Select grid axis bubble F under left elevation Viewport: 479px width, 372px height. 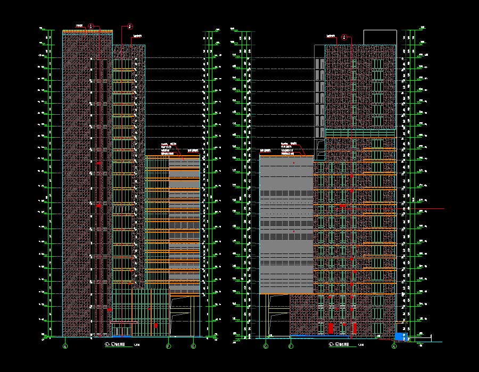(168, 346)
